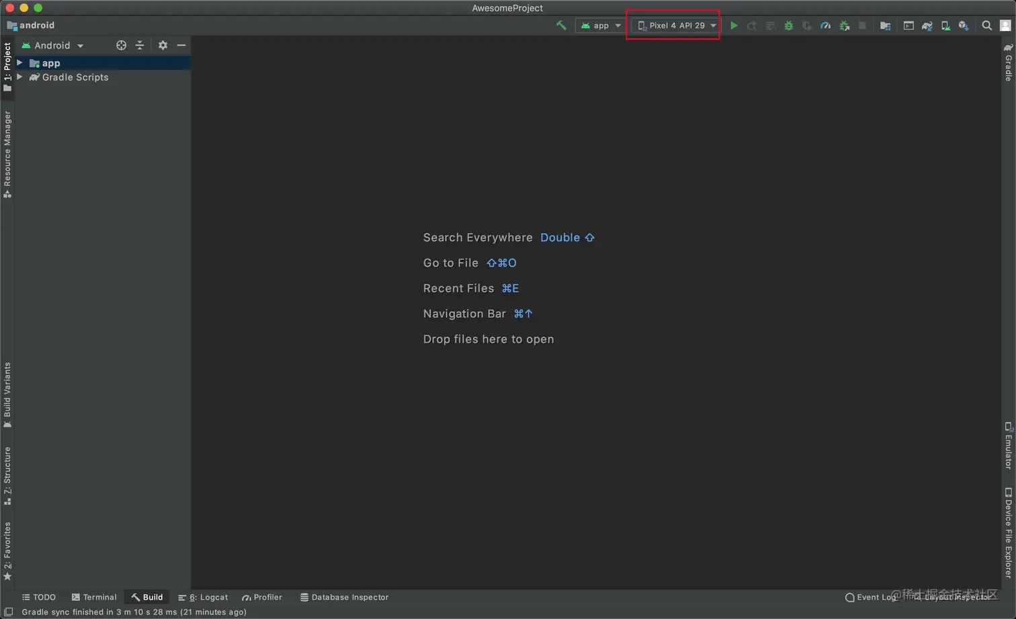Run the app with green play button

[x=734, y=26]
